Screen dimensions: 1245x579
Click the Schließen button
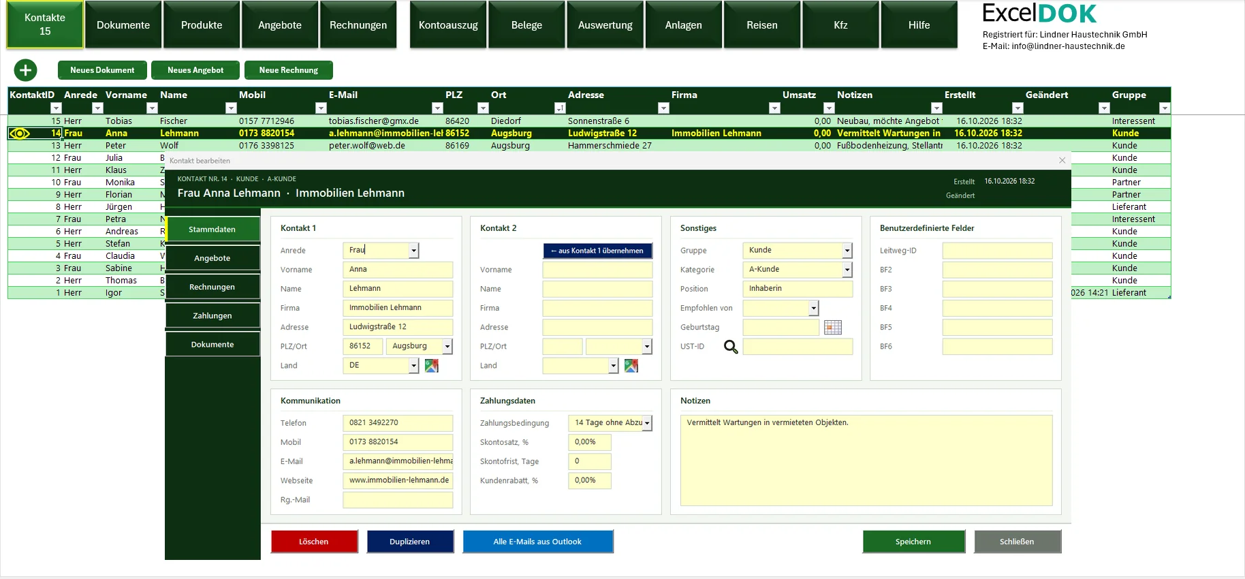[x=1017, y=542]
